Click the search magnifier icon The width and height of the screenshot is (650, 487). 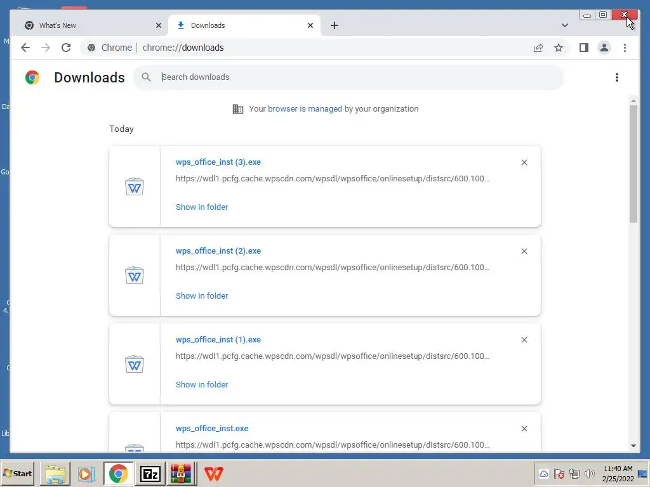[x=146, y=77]
